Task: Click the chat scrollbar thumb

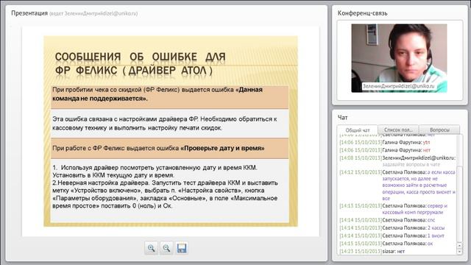Action: [x=459, y=203]
